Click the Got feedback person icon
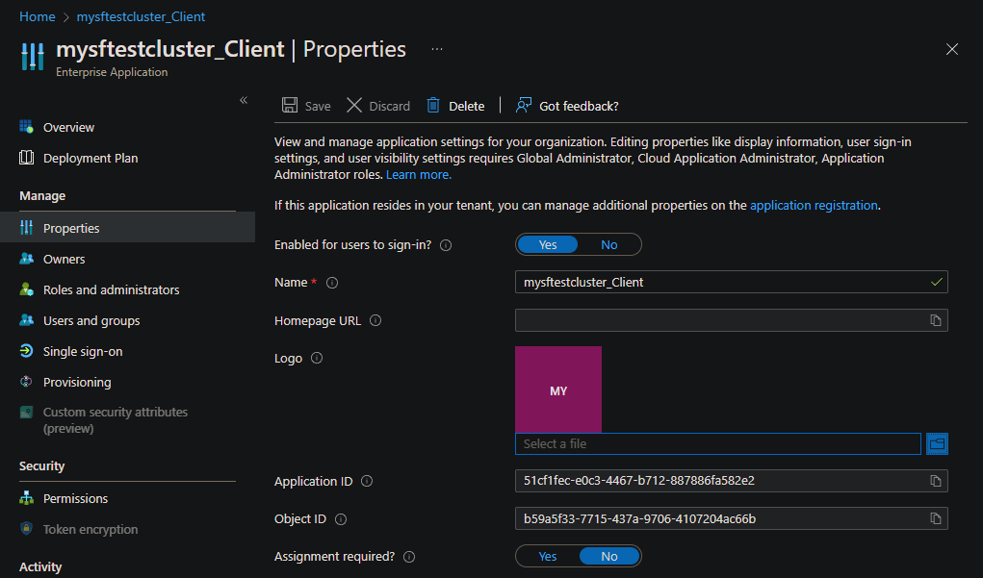The height and width of the screenshot is (578, 983). click(x=524, y=105)
